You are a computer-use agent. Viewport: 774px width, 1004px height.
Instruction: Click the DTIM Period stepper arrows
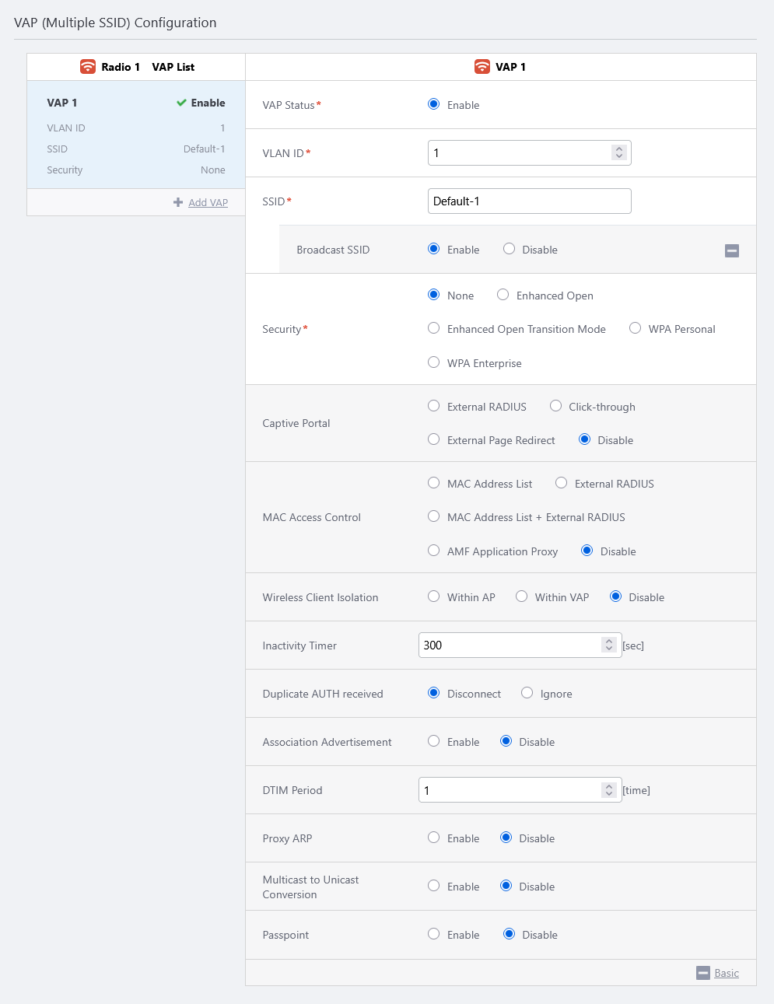(x=609, y=790)
